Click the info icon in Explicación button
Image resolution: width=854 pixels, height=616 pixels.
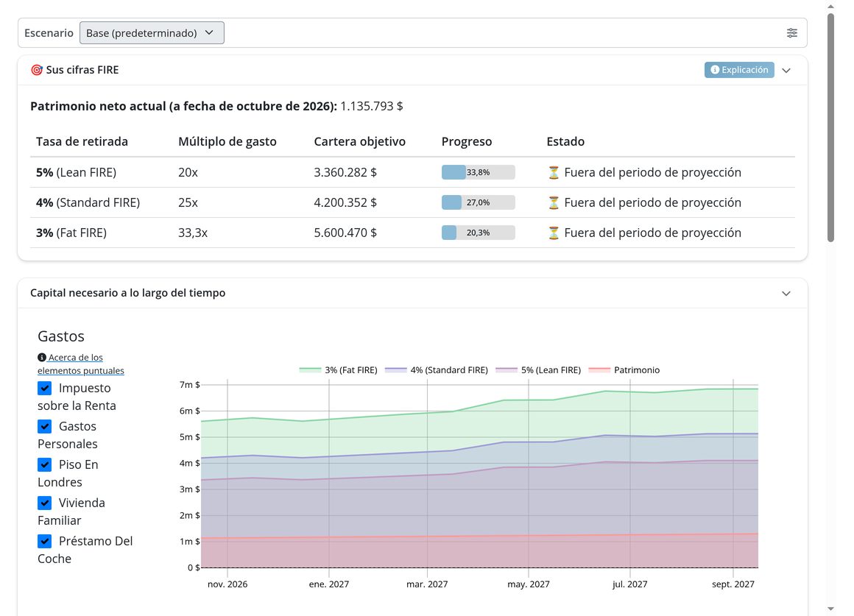(x=715, y=70)
